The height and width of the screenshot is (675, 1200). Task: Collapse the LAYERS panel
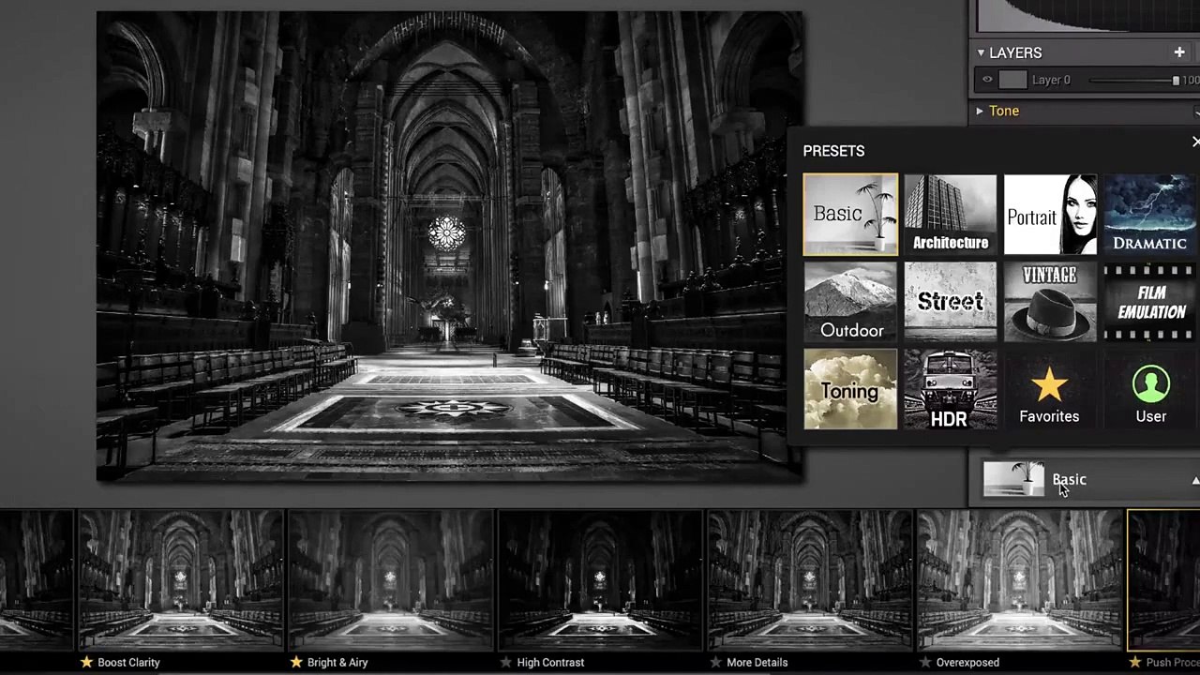point(981,52)
